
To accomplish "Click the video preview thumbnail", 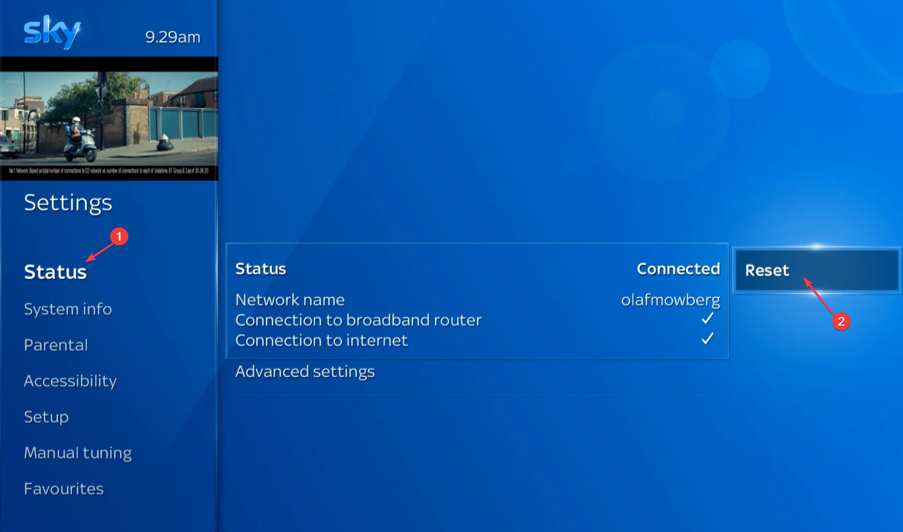I will pyautogui.click(x=109, y=119).
